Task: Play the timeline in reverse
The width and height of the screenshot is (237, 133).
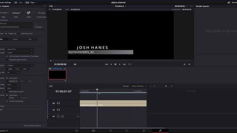Action: pos(111,64)
